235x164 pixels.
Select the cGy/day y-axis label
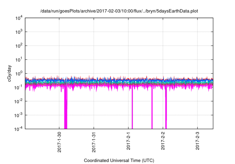9,73
